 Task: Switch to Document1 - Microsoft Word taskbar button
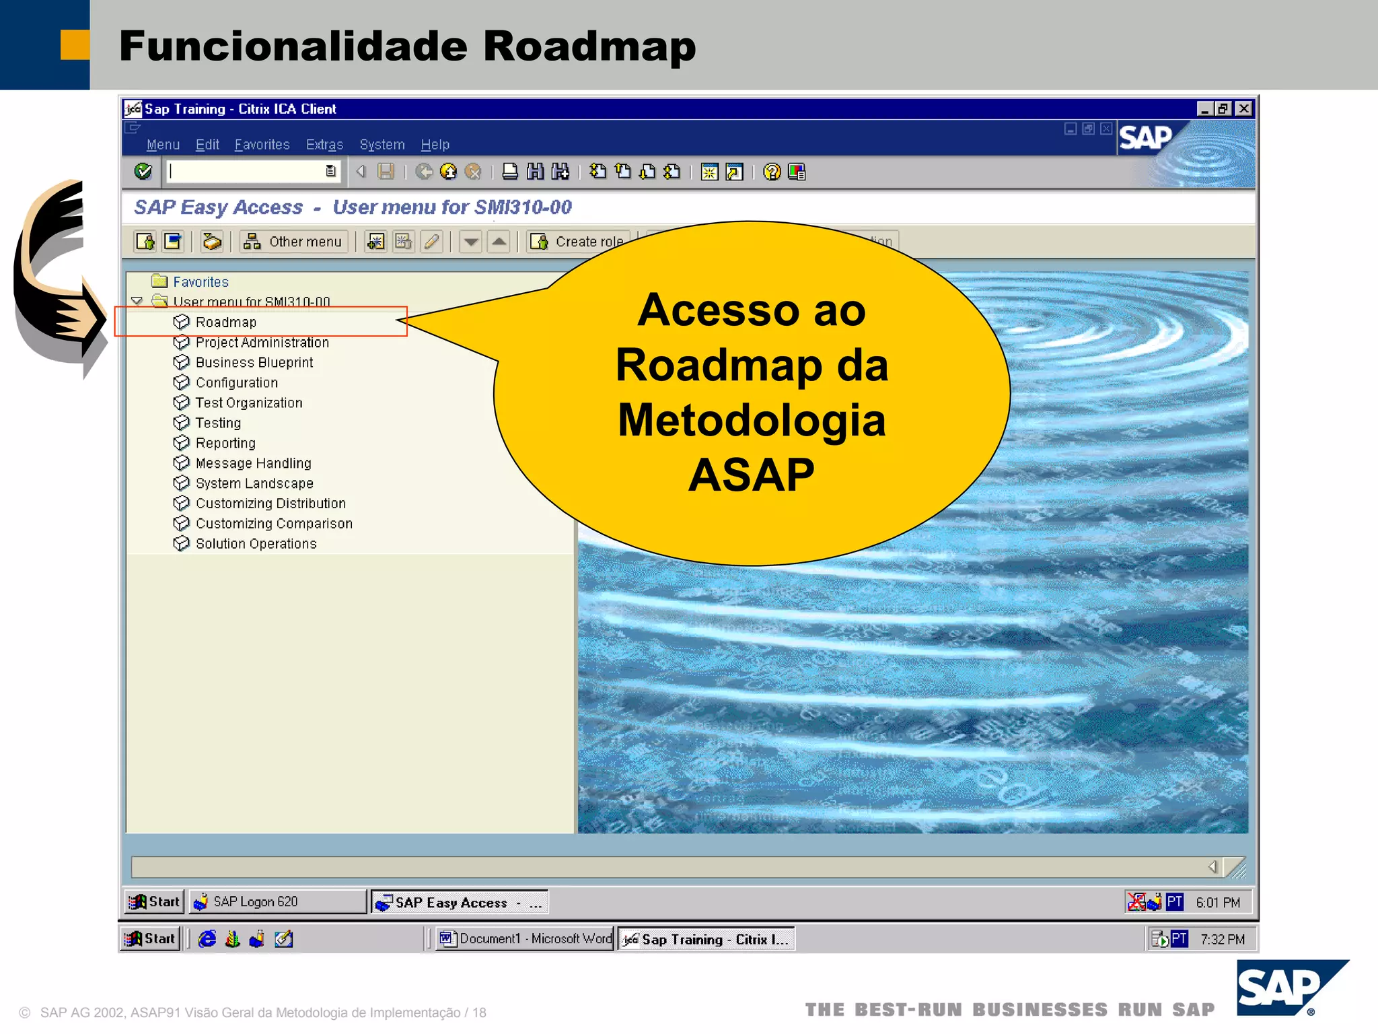pos(525,939)
